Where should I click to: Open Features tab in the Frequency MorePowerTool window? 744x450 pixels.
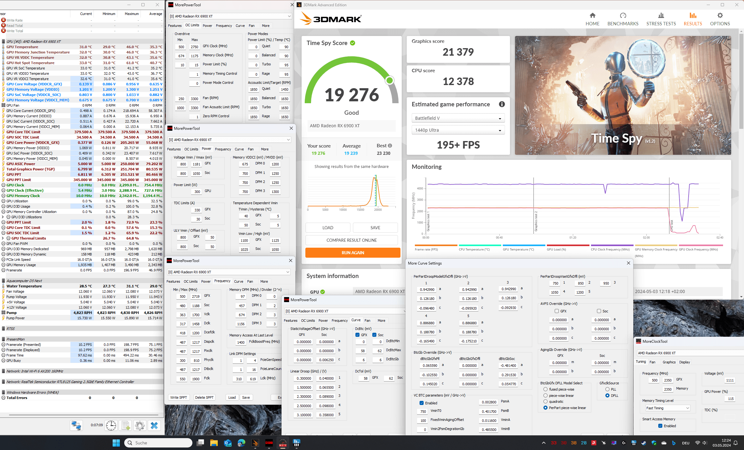pos(173,281)
